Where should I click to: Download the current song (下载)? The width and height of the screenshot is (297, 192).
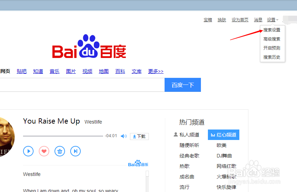point(139,136)
